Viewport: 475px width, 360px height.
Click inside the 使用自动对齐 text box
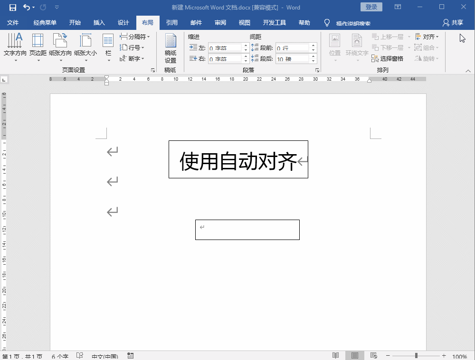click(238, 159)
